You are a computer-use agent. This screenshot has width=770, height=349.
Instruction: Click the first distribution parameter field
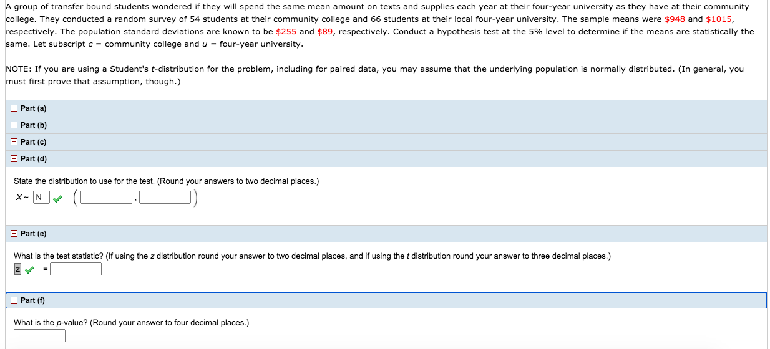click(x=107, y=198)
